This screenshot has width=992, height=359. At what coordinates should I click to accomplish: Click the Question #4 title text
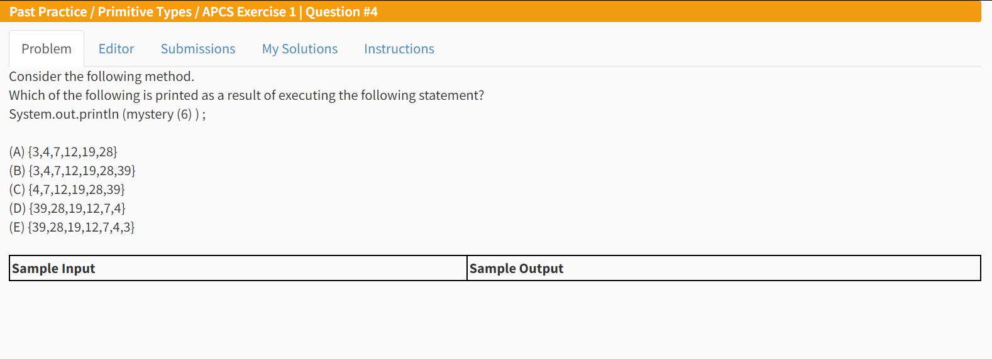click(x=341, y=12)
